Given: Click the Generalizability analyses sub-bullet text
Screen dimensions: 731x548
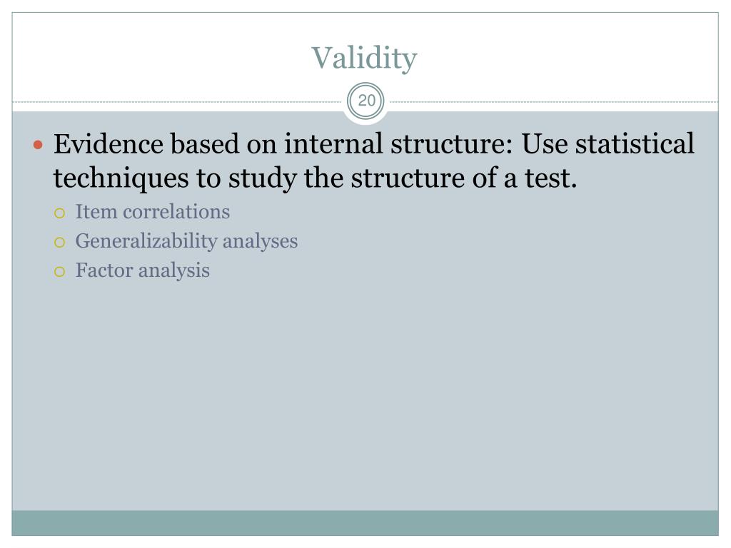Looking at the screenshot, I should point(186,241).
